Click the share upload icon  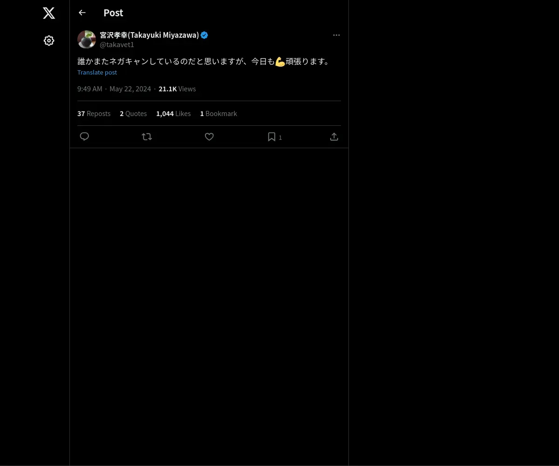pyautogui.click(x=334, y=137)
